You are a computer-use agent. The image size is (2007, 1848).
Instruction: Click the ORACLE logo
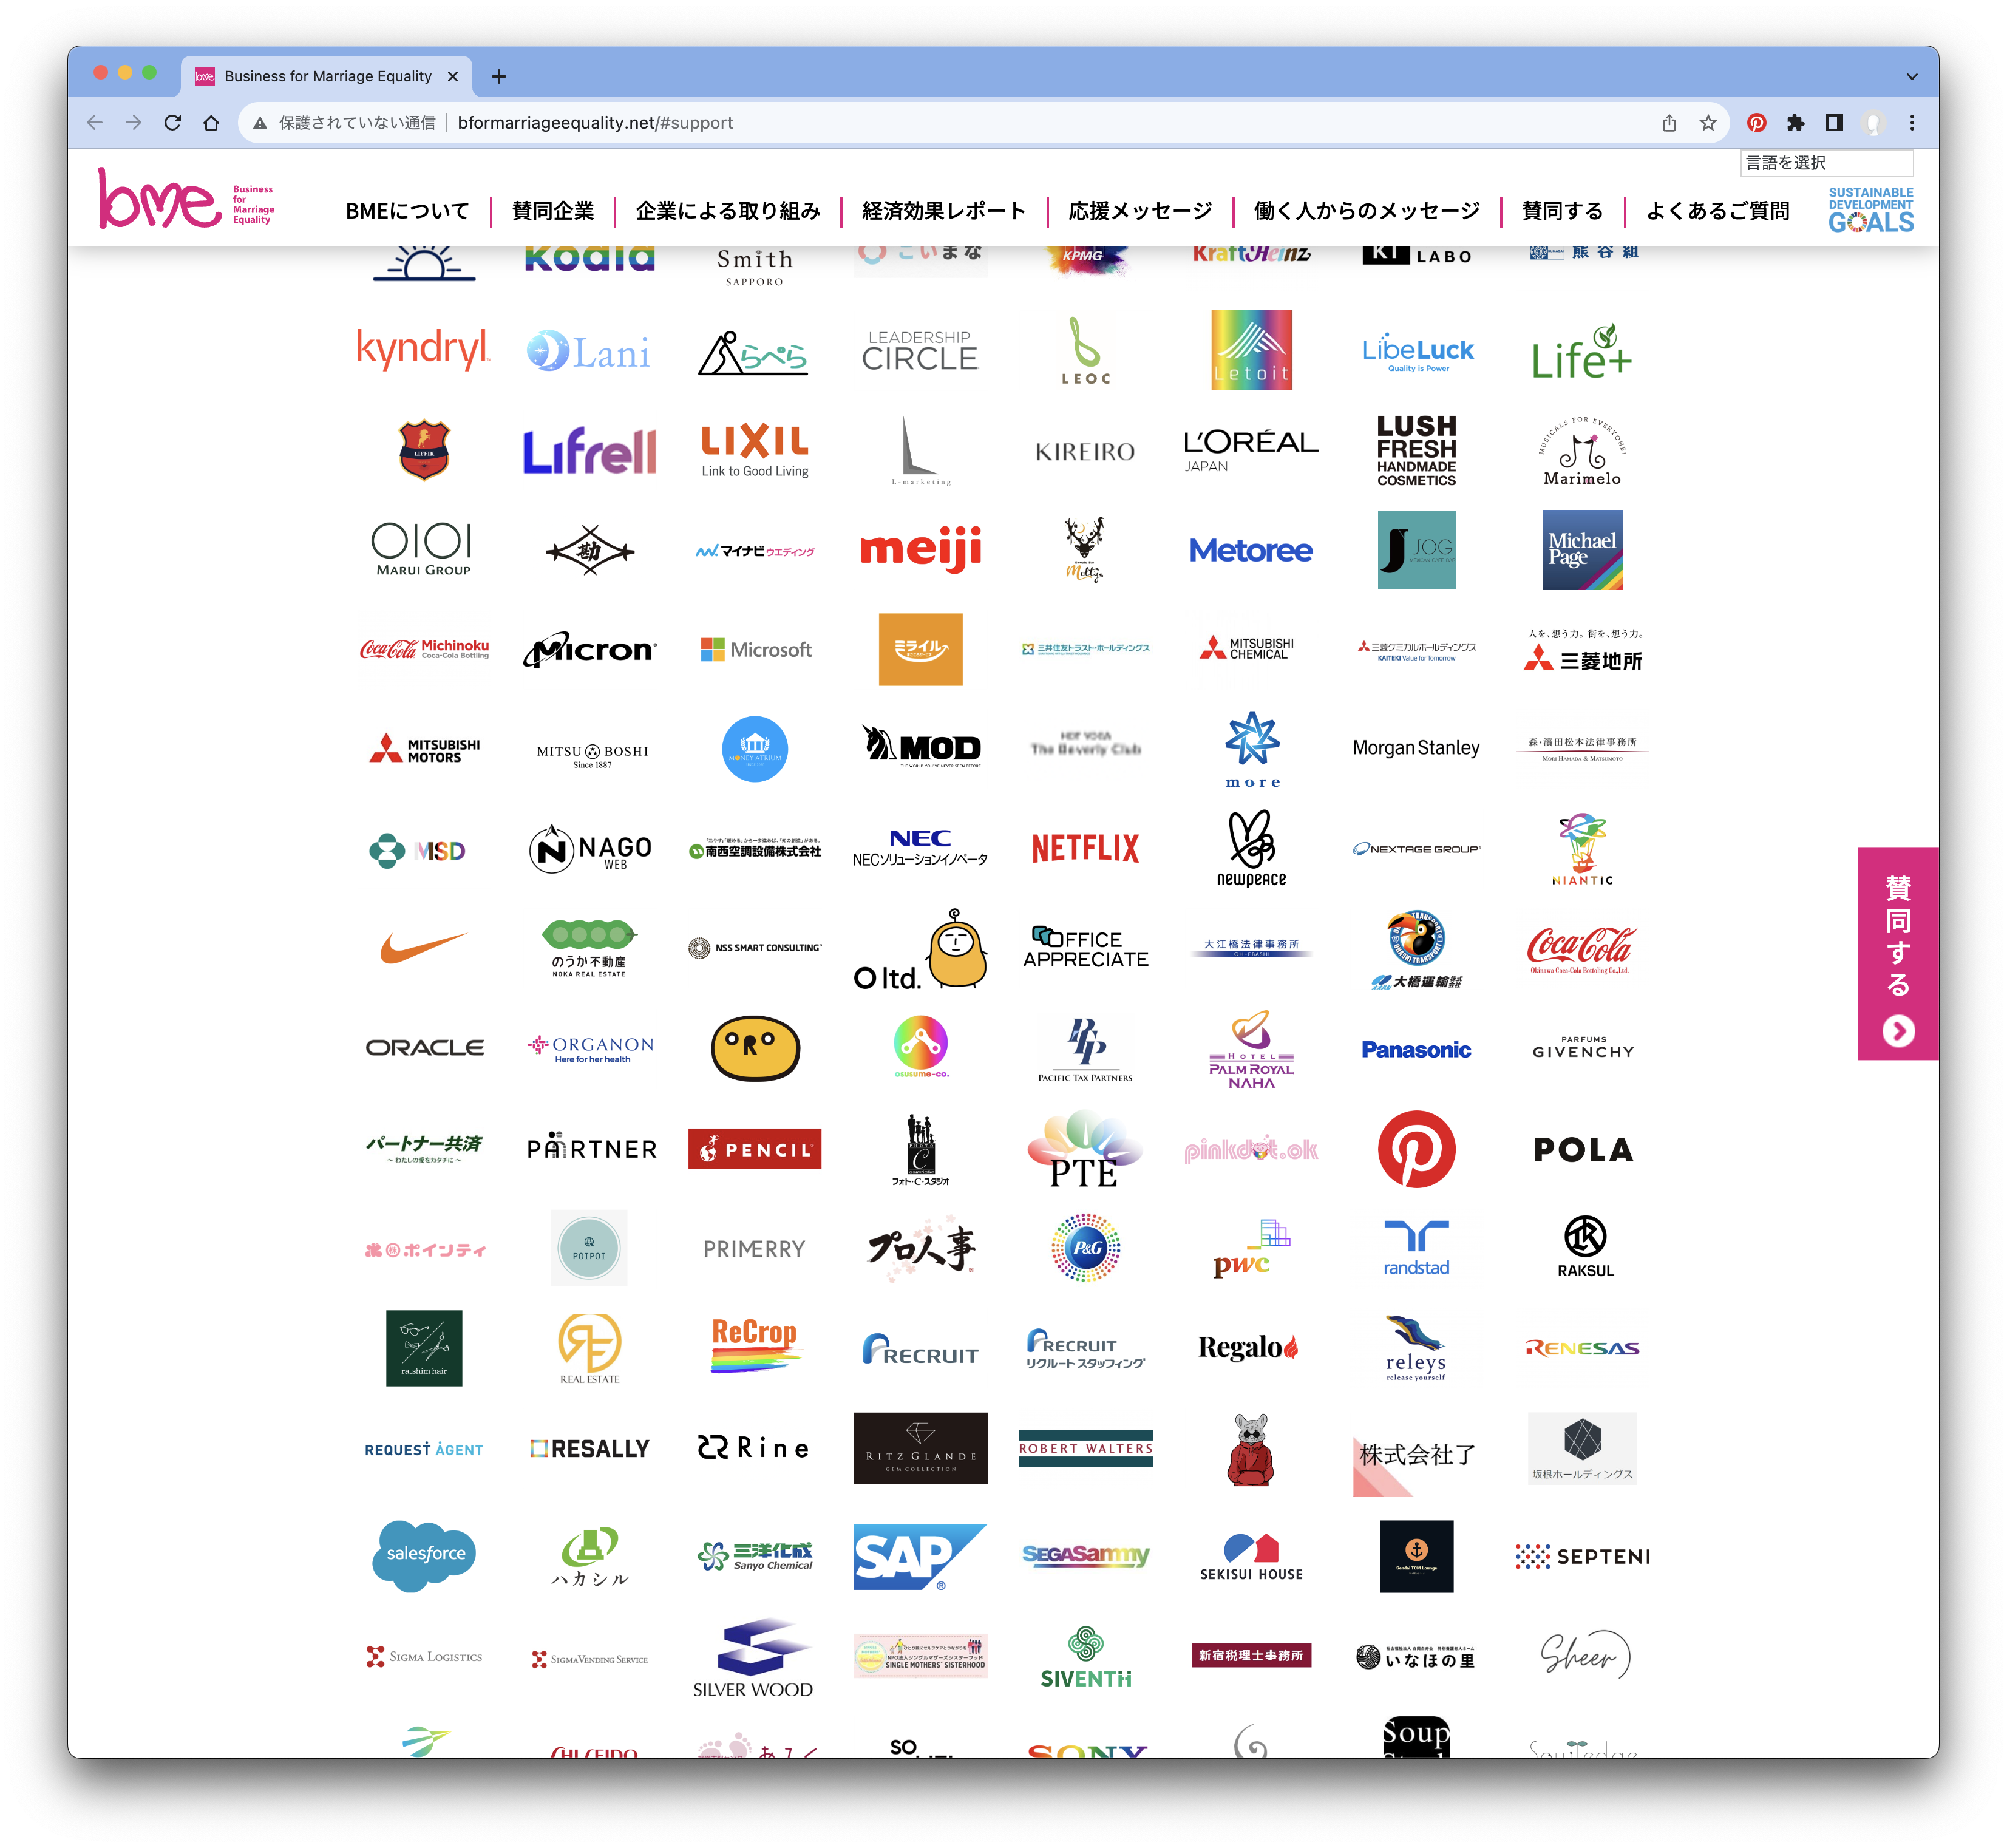(x=425, y=1048)
